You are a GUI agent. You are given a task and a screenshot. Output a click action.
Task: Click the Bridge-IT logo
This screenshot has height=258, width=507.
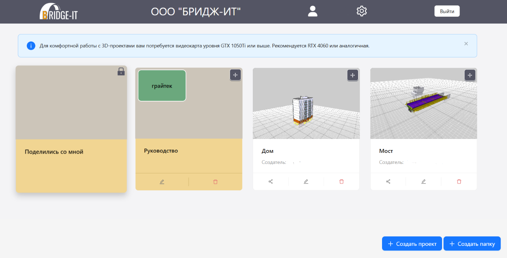[x=59, y=11]
